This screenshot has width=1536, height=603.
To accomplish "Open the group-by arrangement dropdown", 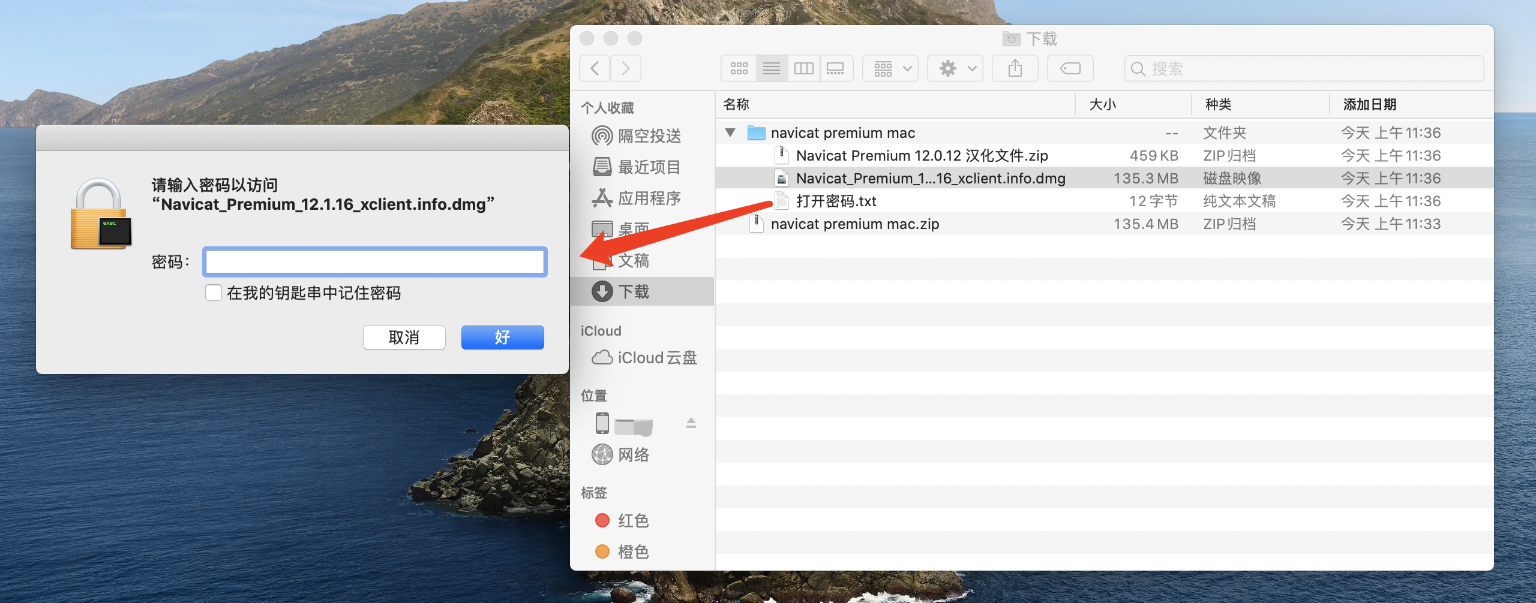I will (x=890, y=68).
